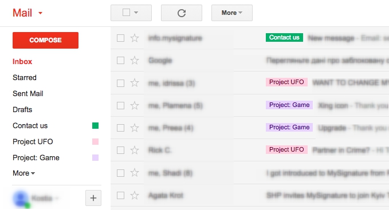Click the green Contact us color swatch
Viewport: 389px width, 210px height.
(95, 125)
